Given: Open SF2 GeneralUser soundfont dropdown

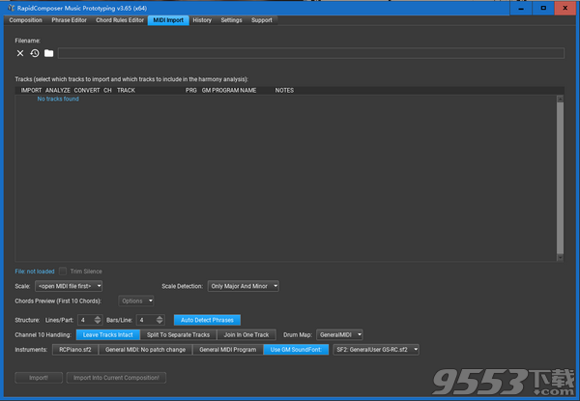Looking at the screenshot, I should 376,350.
